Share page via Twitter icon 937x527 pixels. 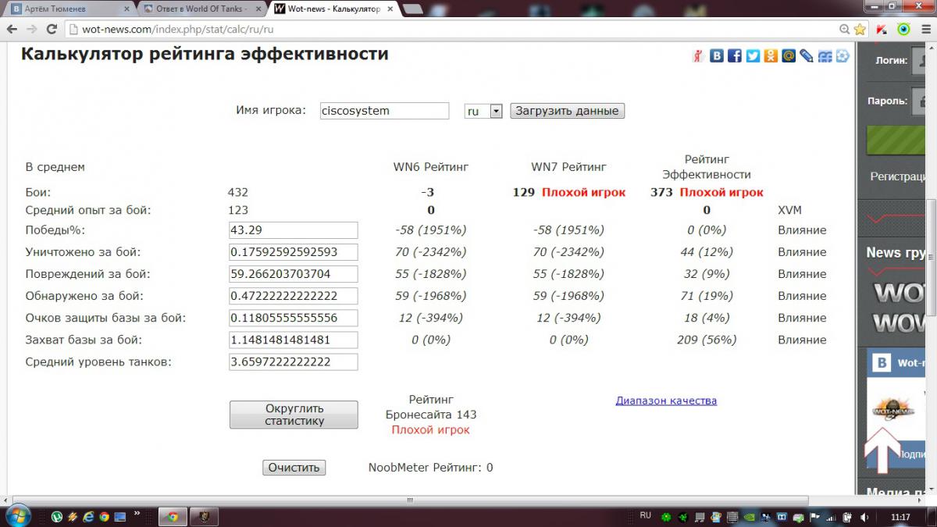[x=753, y=55]
